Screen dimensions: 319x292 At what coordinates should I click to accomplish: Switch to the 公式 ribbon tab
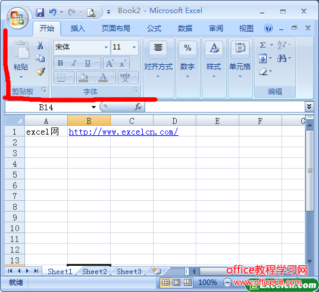point(154,28)
